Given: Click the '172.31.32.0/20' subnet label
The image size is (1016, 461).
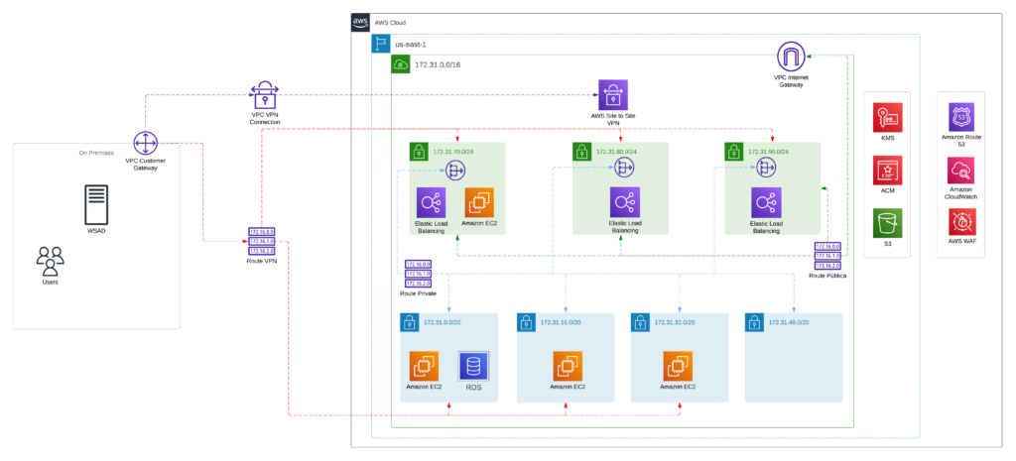Looking at the screenshot, I should coord(675,322).
